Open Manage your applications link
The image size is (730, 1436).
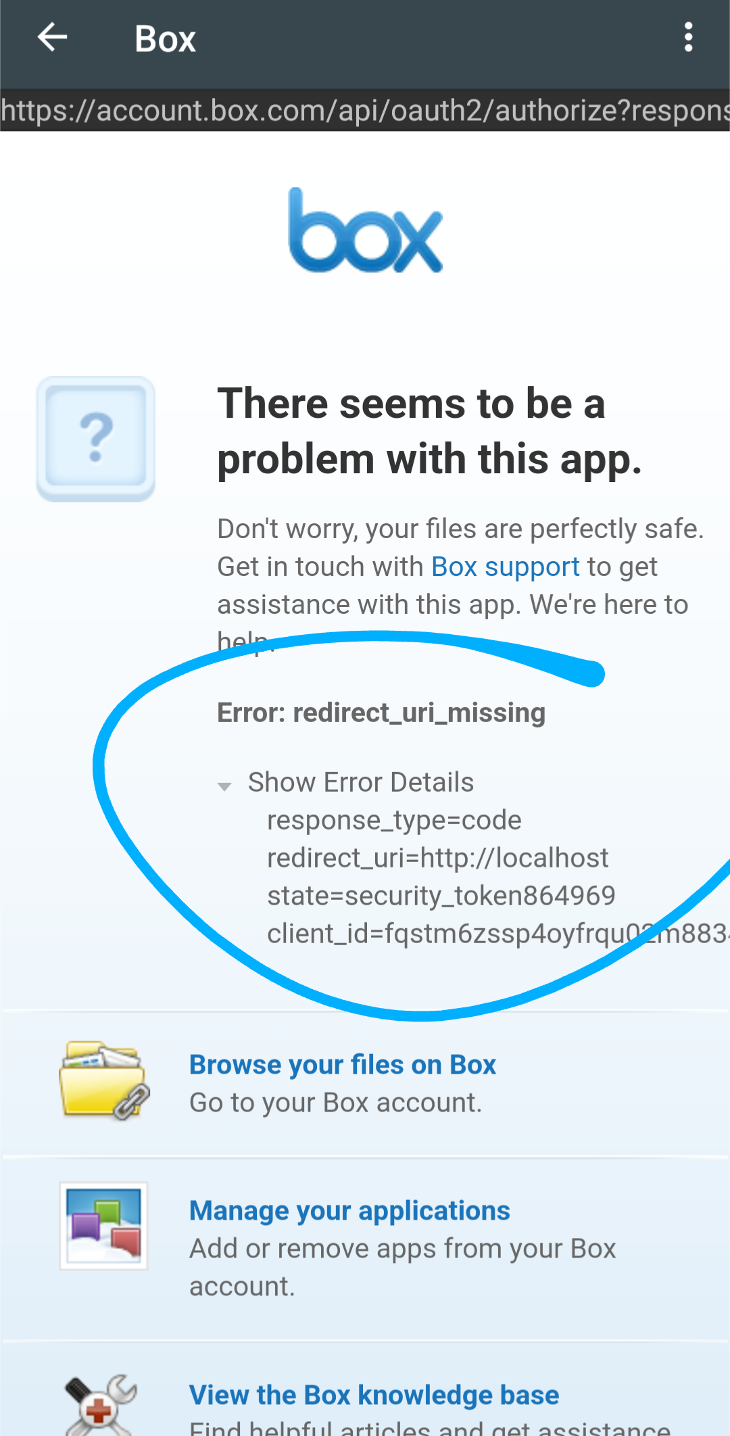pyautogui.click(x=349, y=1211)
